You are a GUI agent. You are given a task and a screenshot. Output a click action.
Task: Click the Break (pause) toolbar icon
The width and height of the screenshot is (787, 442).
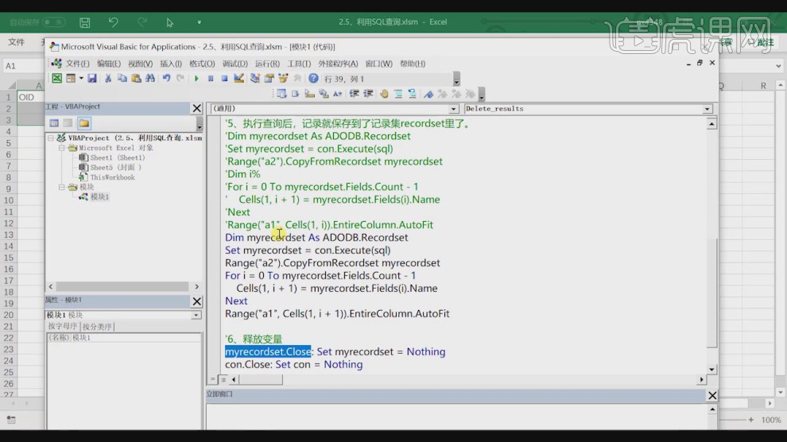tap(211, 79)
